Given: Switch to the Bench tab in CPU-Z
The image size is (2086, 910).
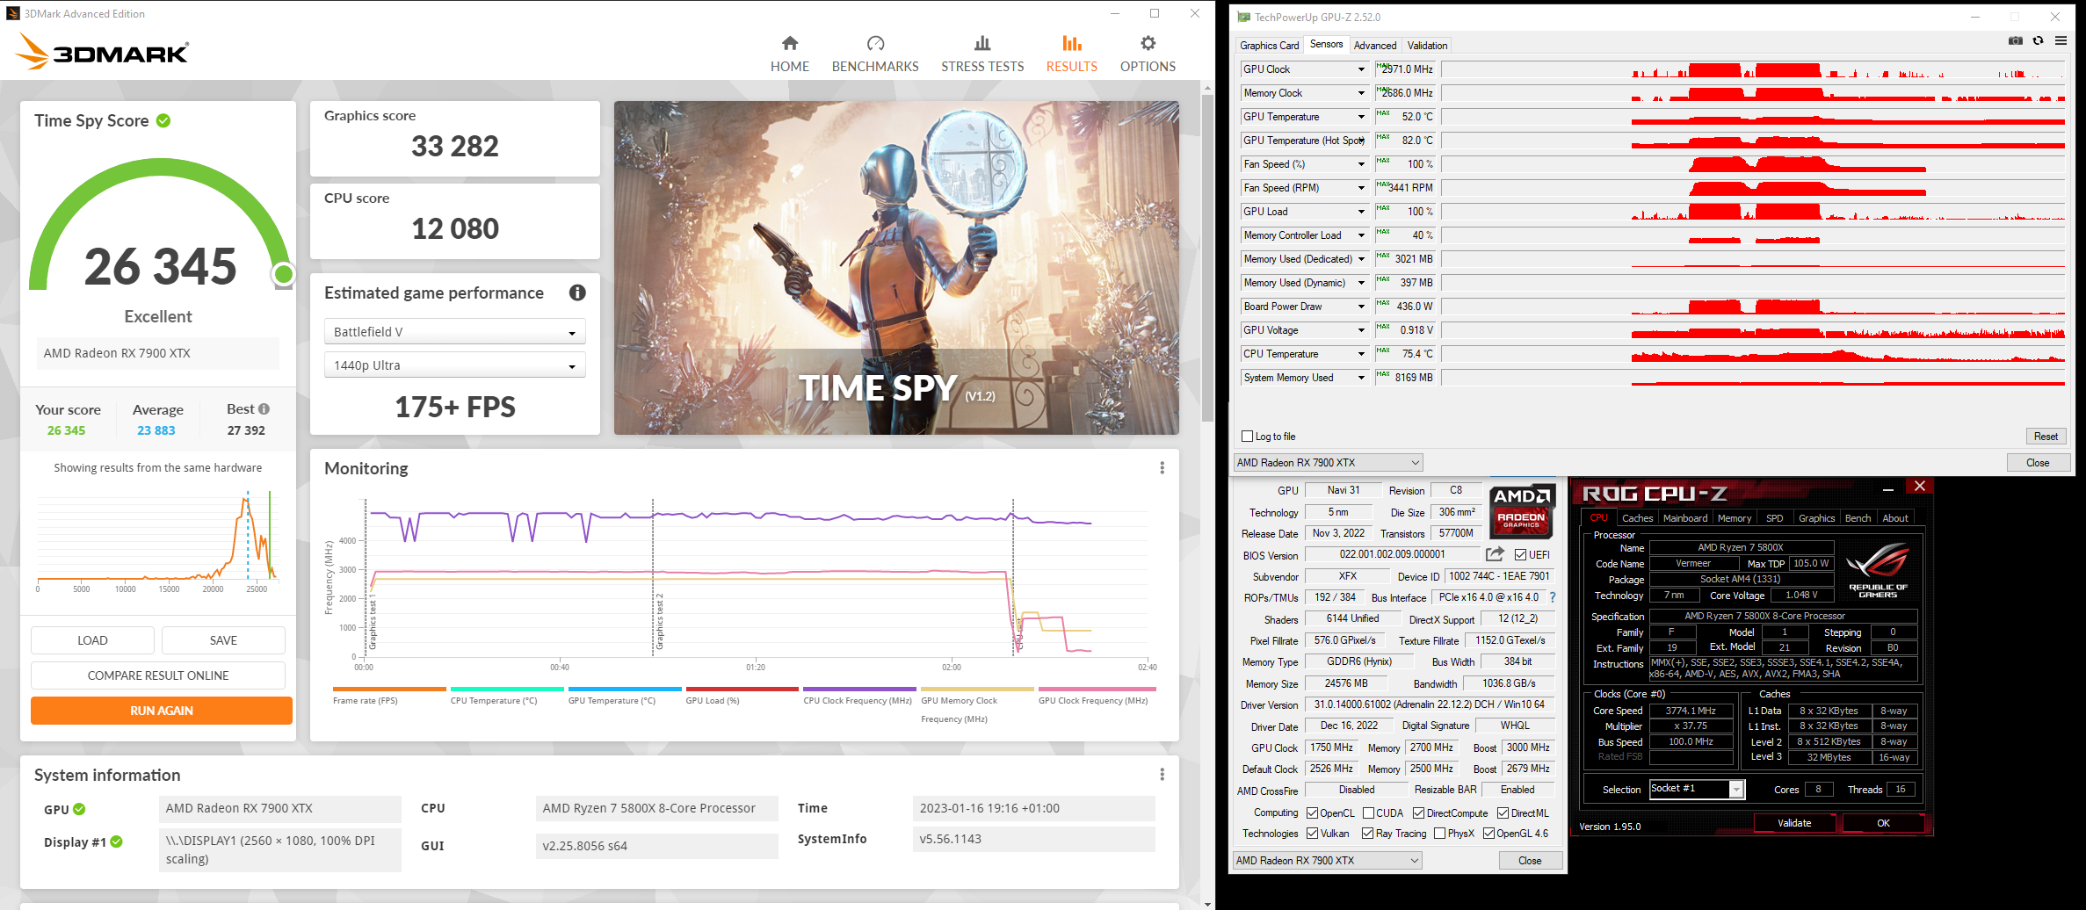Looking at the screenshot, I should (x=1858, y=518).
